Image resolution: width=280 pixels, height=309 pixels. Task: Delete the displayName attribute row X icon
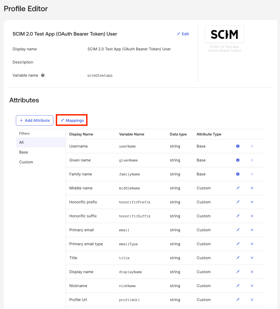click(252, 272)
